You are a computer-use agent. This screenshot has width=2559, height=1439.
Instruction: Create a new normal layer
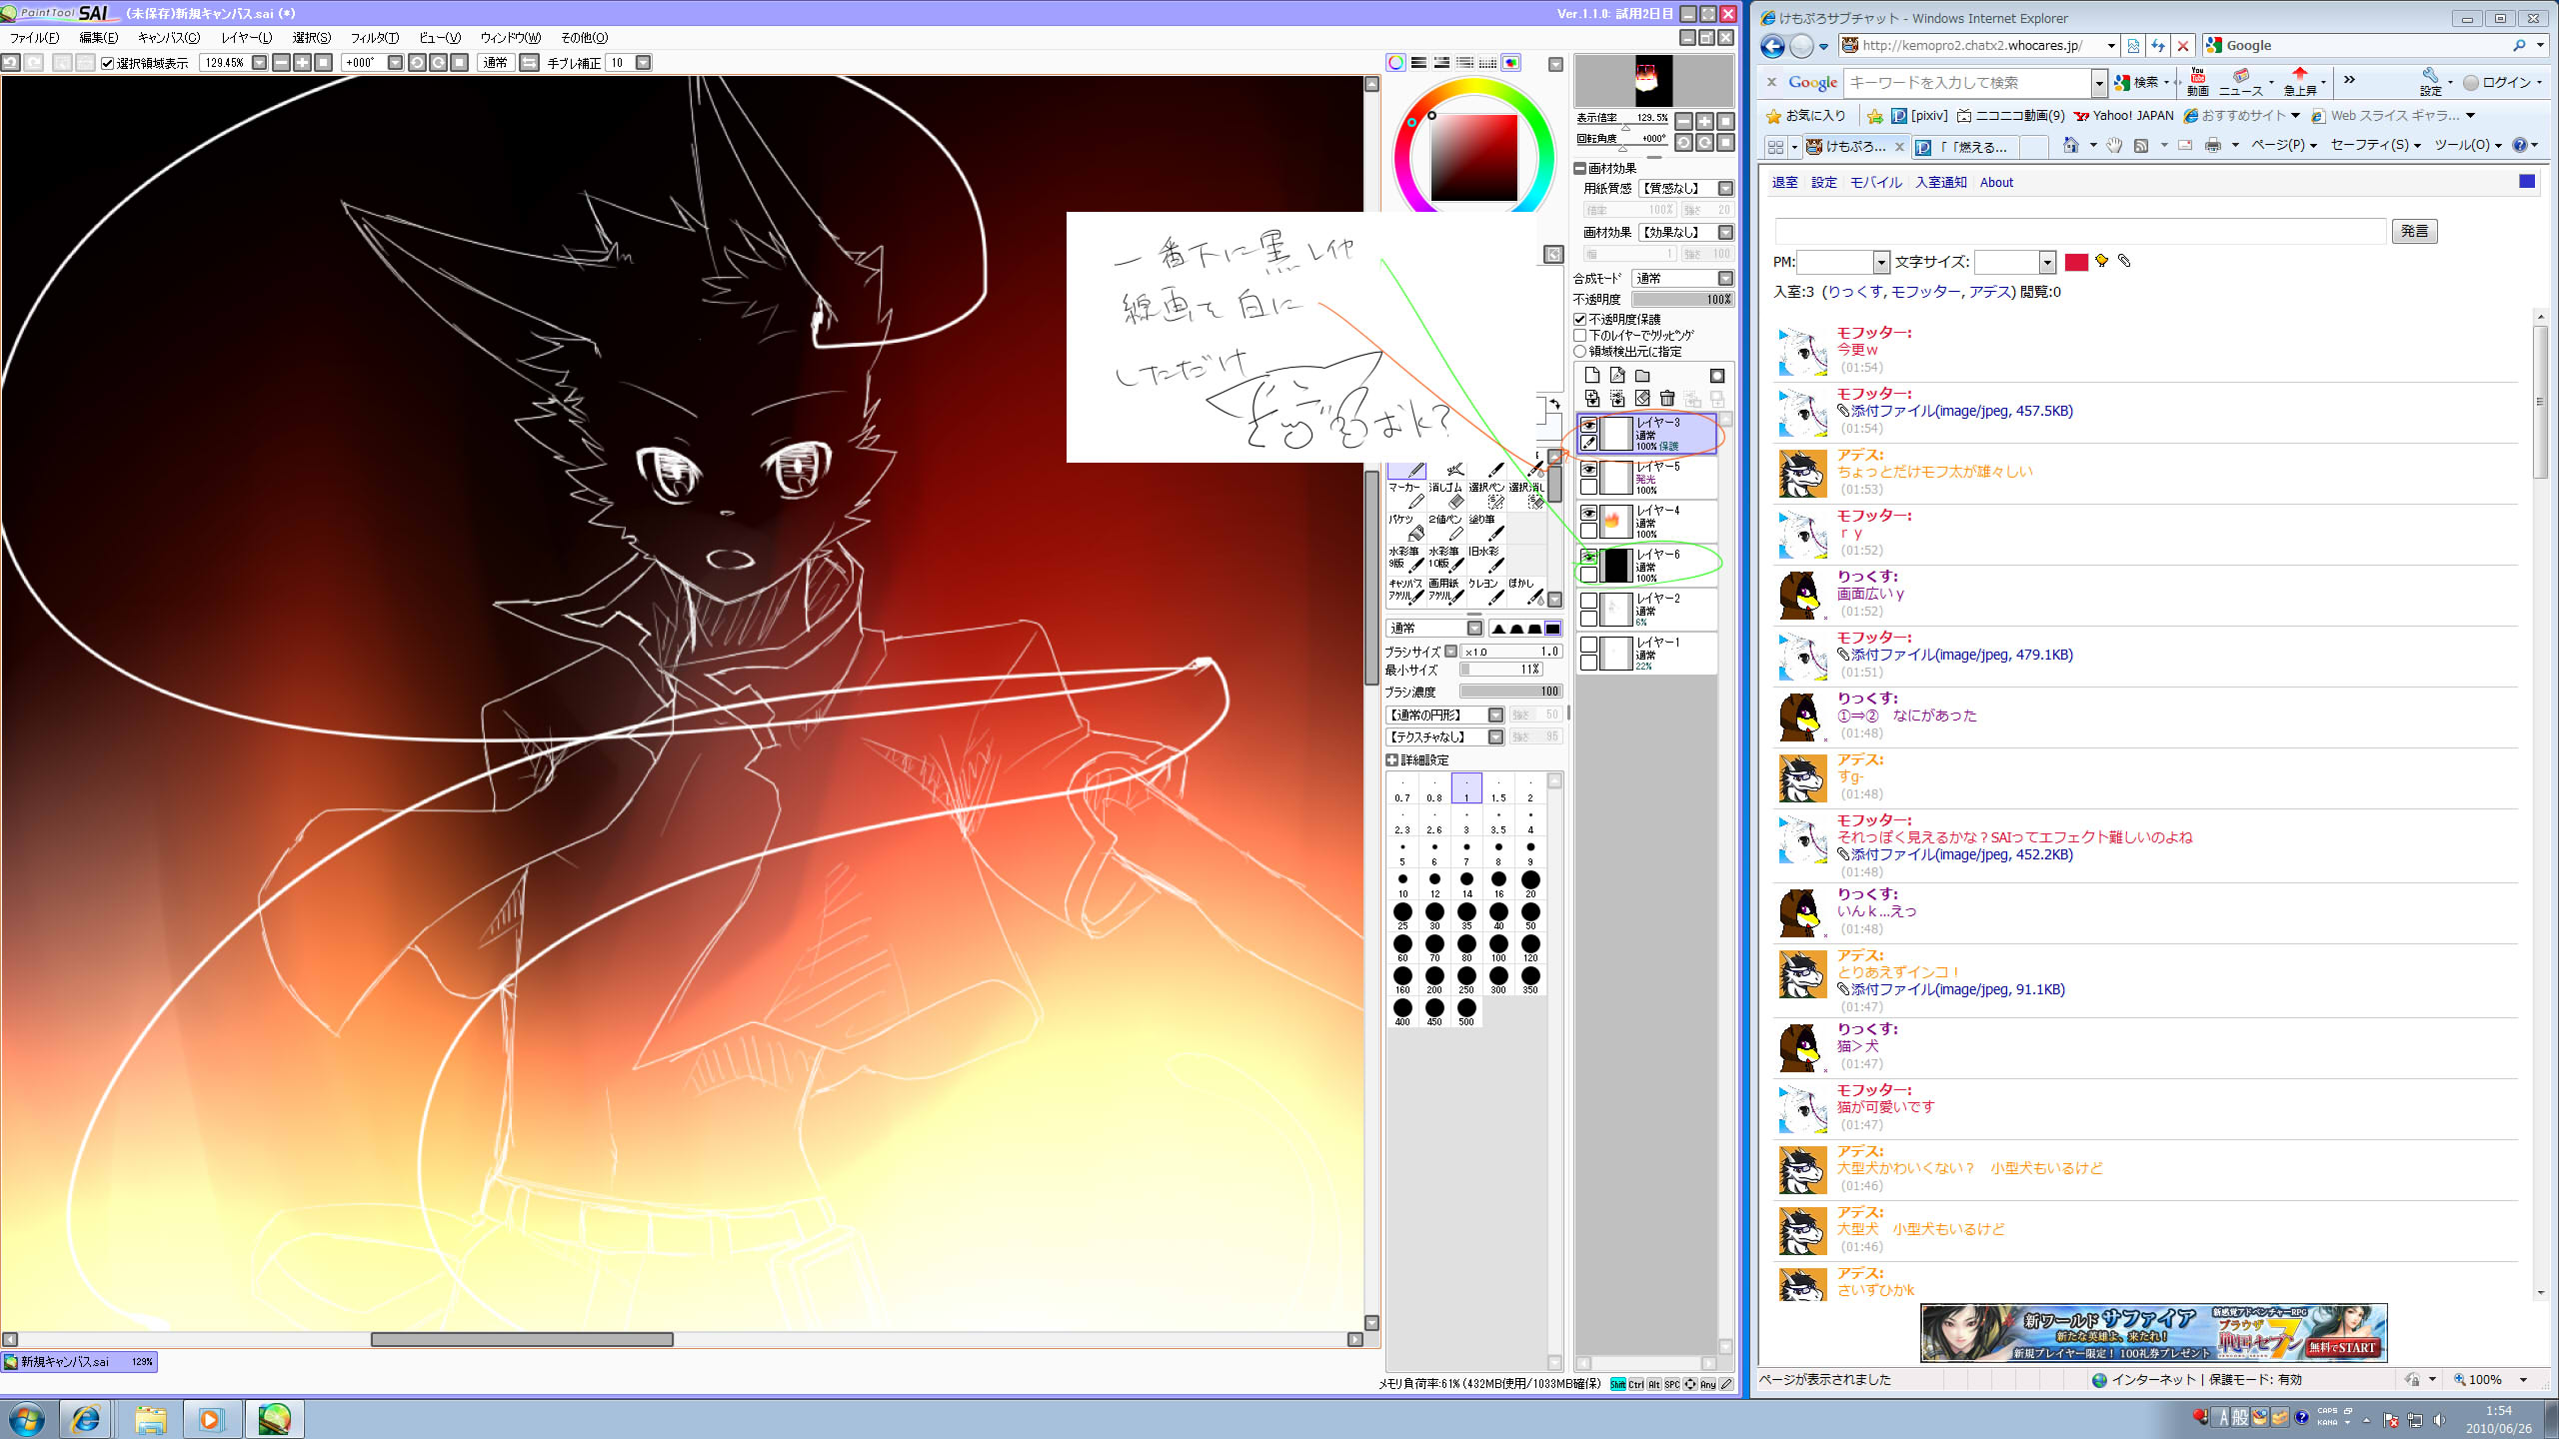(1592, 376)
